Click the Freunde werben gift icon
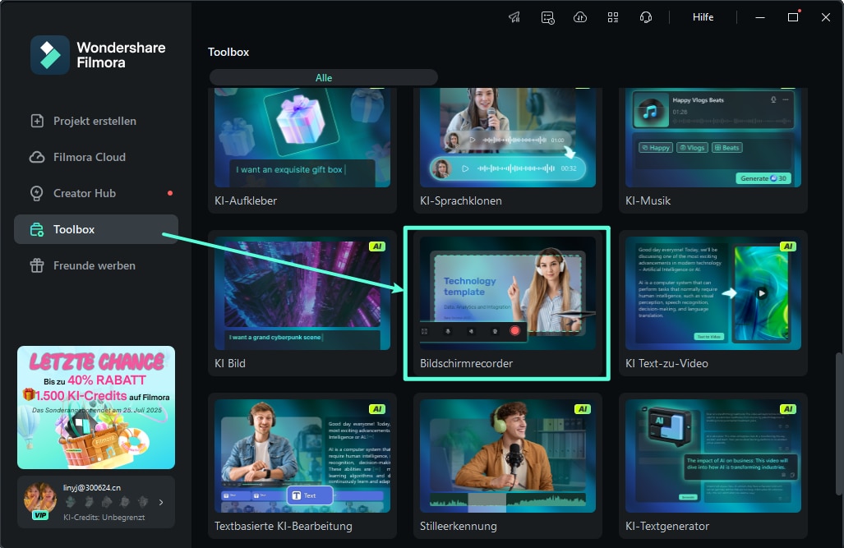The width and height of the screenshot is (844, 548). [37, 265]
